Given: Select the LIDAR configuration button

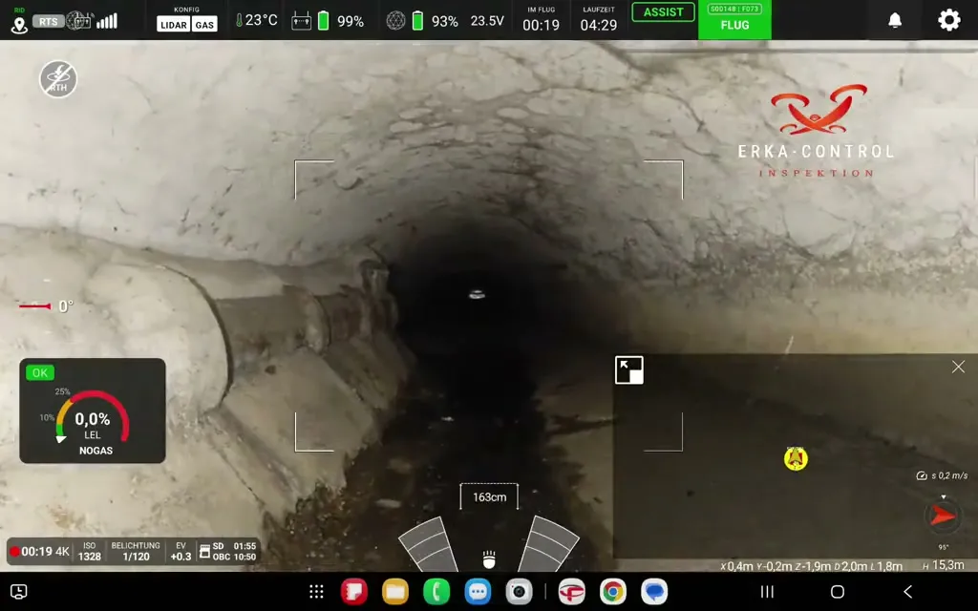Looking at the screenshot, I should pos(173,25).
